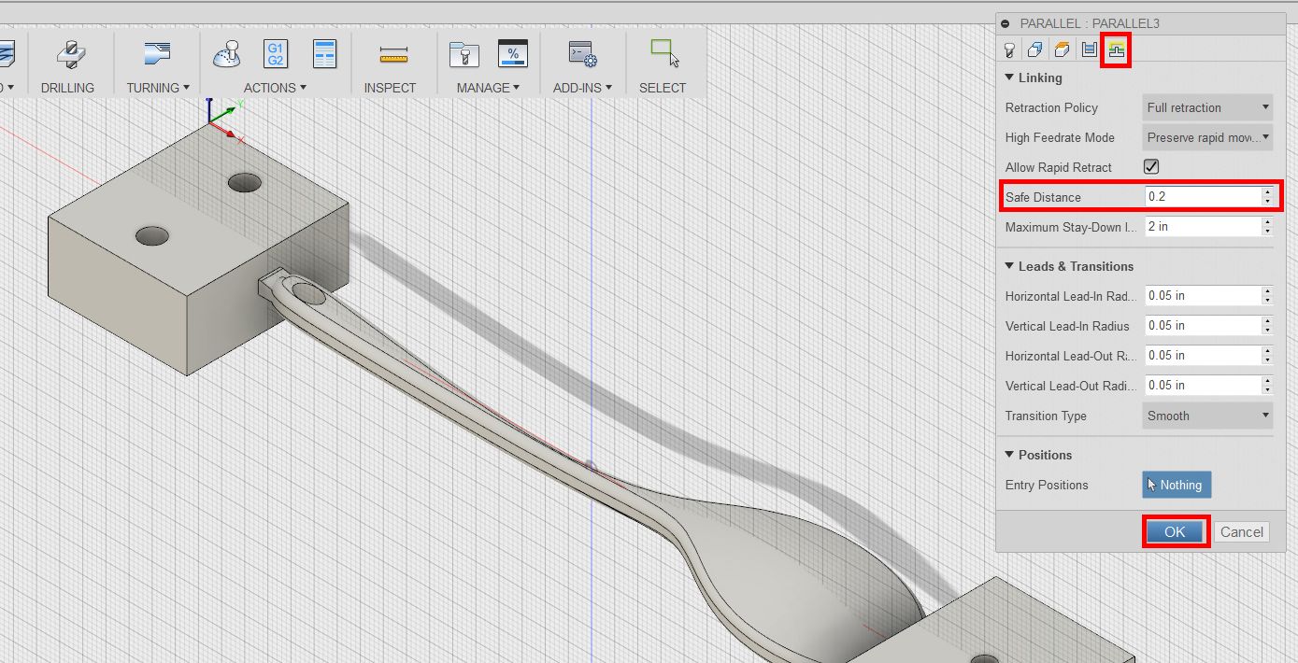Click the Turning operation icon
The image size is (1298, 663).
pos(157,54)
